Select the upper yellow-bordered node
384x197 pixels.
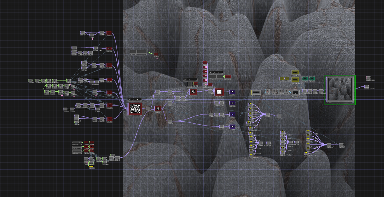click(295, 73)
